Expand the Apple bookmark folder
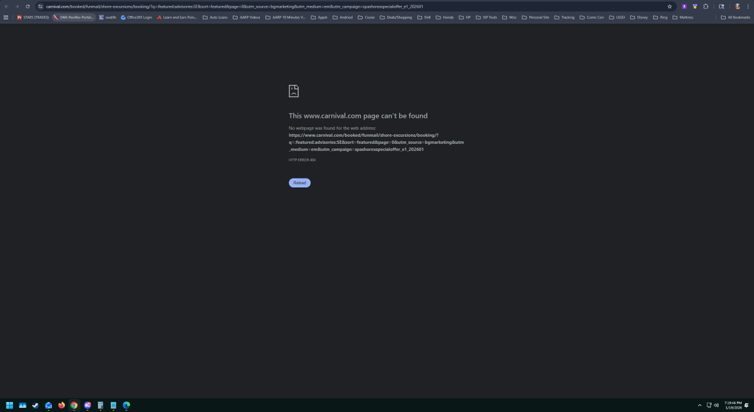The height and width of the screenshot is (412, 754). [x=319, y=17]
